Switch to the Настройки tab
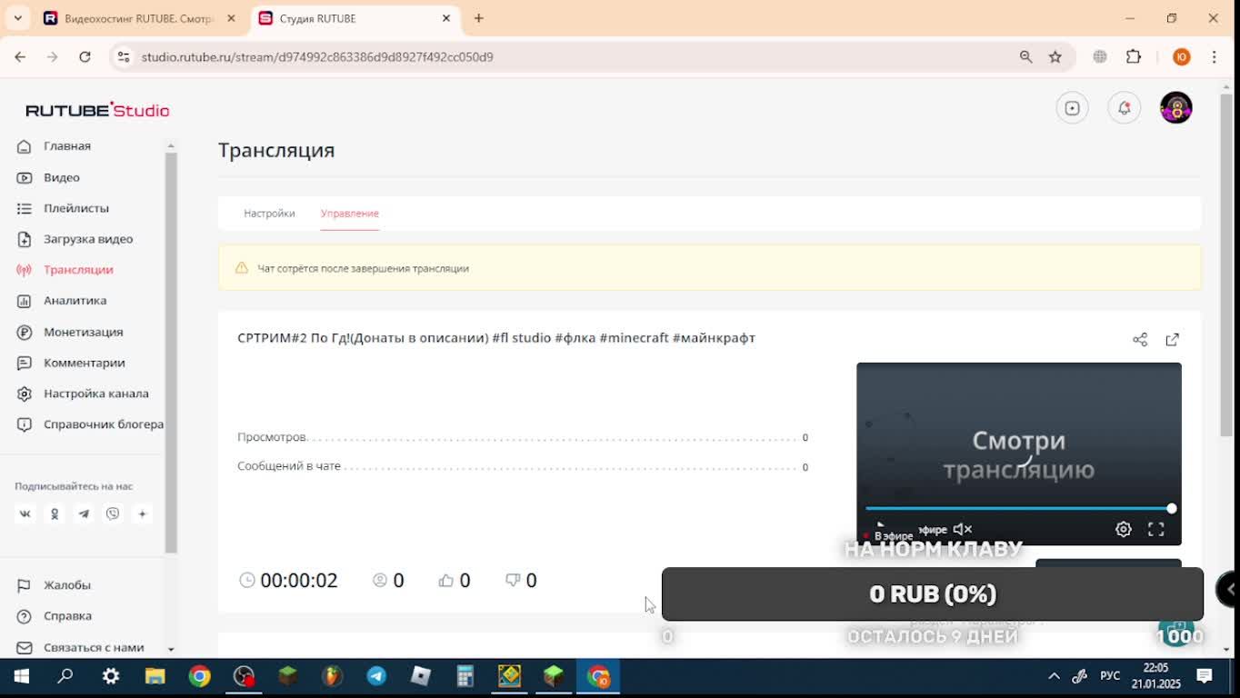 269,214
